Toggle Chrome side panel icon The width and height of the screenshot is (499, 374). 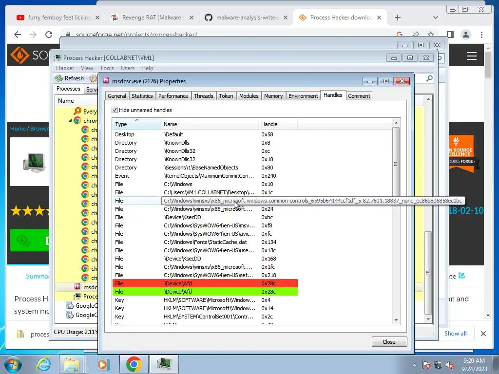[x=450, y=35]
